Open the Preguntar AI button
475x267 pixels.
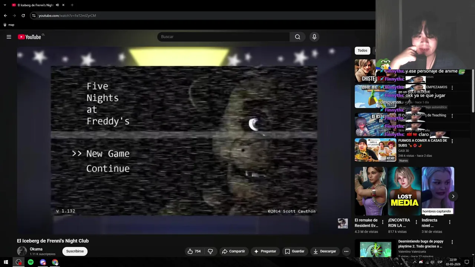pos(265,251)
